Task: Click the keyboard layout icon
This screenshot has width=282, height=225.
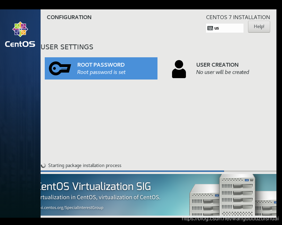Action: pyautogui.click(x=210, y=28)
